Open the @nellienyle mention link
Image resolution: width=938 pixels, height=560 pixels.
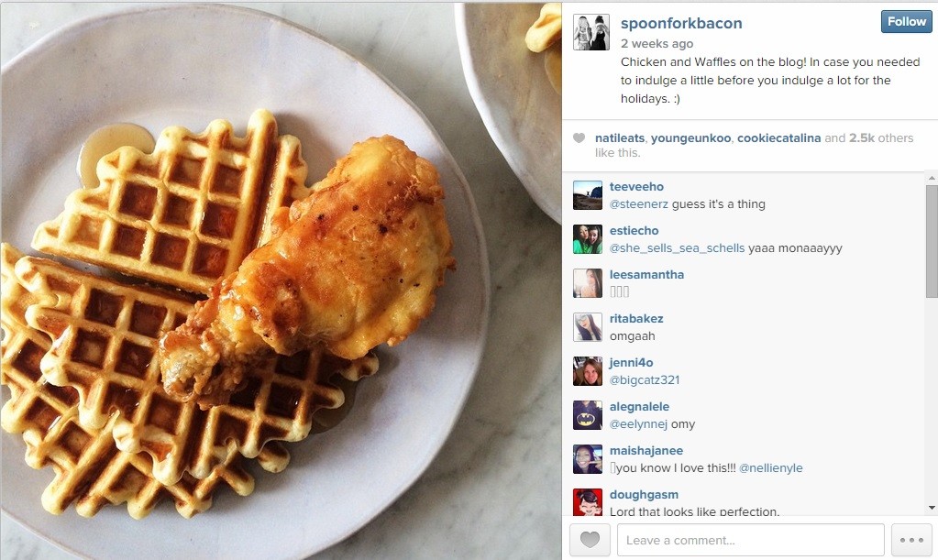(771, 468)
